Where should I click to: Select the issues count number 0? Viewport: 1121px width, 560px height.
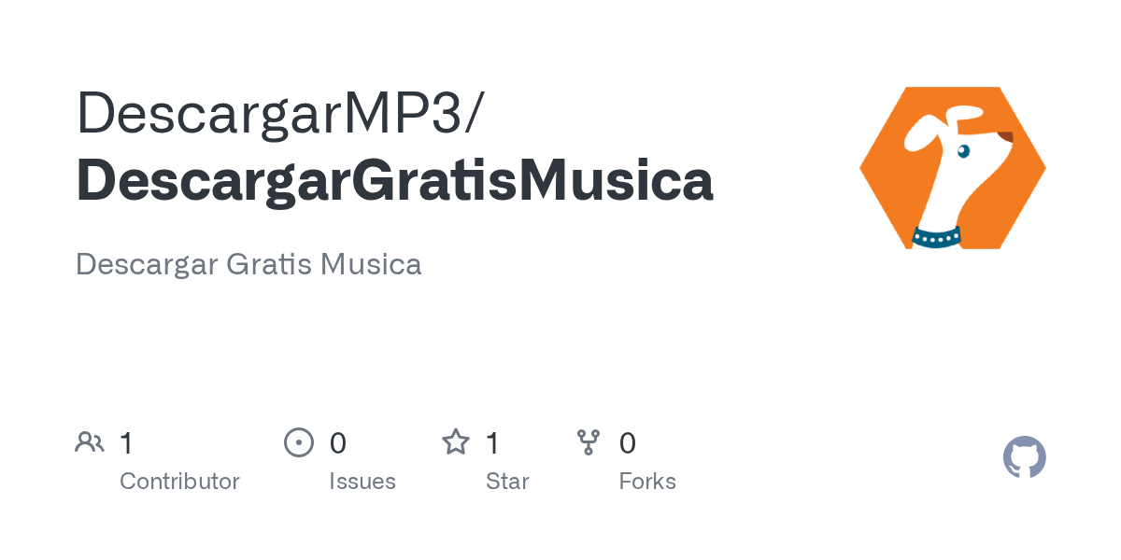click(x=338, y=442)
